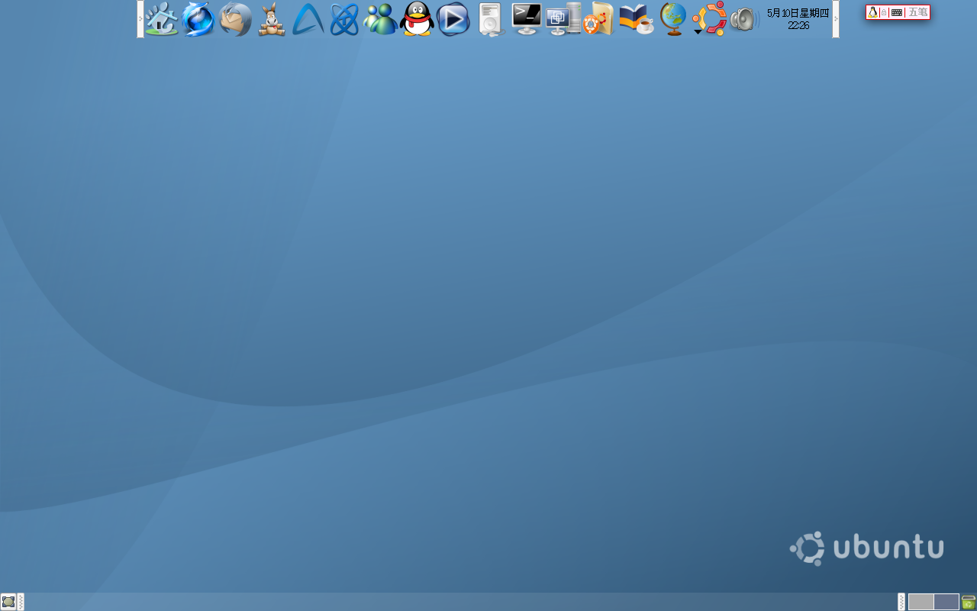Viewport: 977px width, 611px height.
Task: Launch the media player play-button icon
Action: click(x=453, y=19)
